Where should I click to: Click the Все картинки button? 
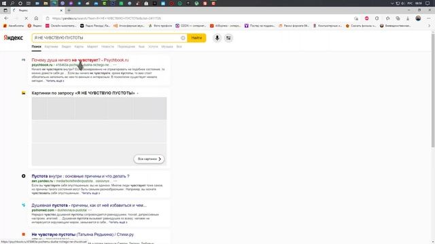(149, 159)
